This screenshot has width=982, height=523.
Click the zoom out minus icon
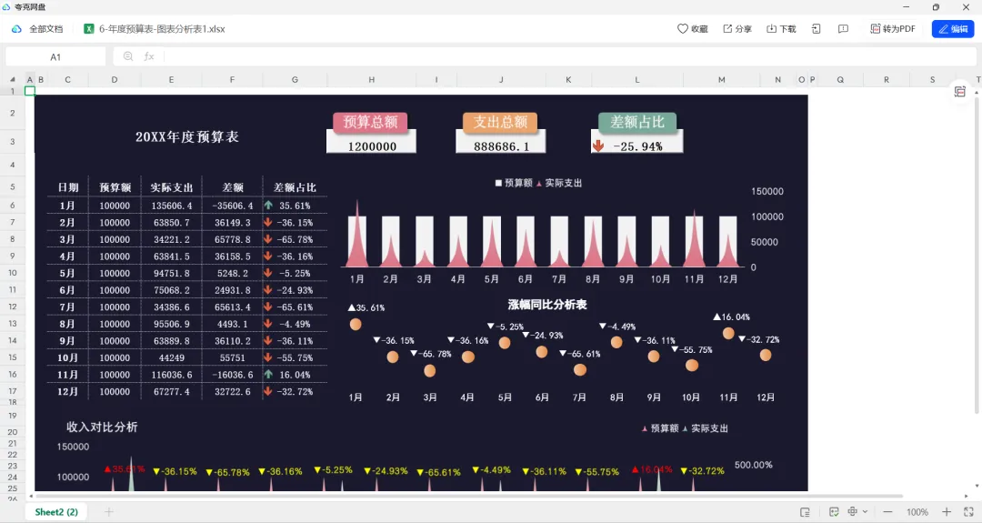click(887, 512)
